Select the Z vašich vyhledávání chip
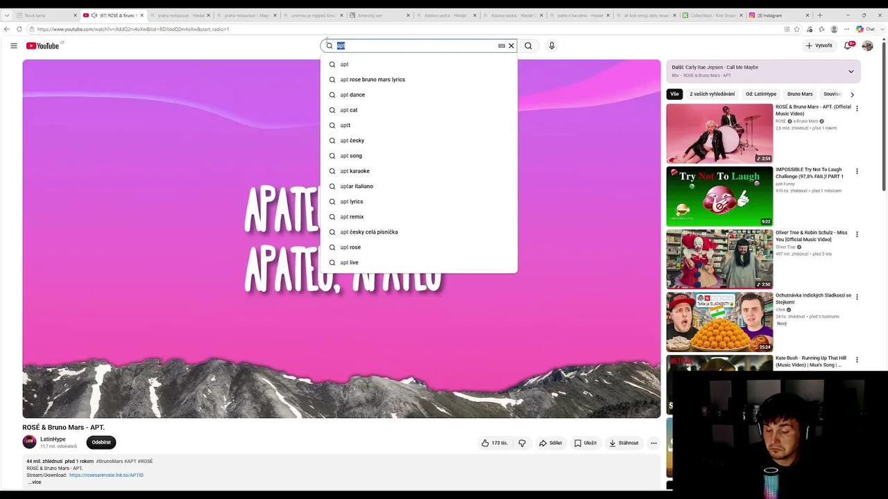This screenshot has width=888, height=499. [x=712, y=94]
